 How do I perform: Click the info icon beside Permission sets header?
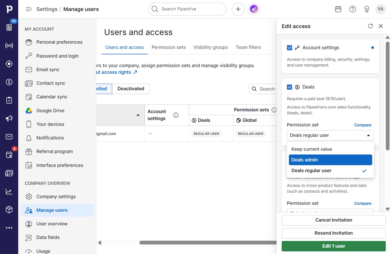pos(274,110)
